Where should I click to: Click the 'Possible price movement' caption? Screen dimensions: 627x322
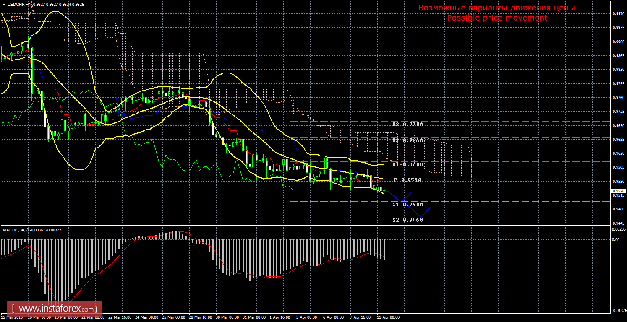pos(497,18)
